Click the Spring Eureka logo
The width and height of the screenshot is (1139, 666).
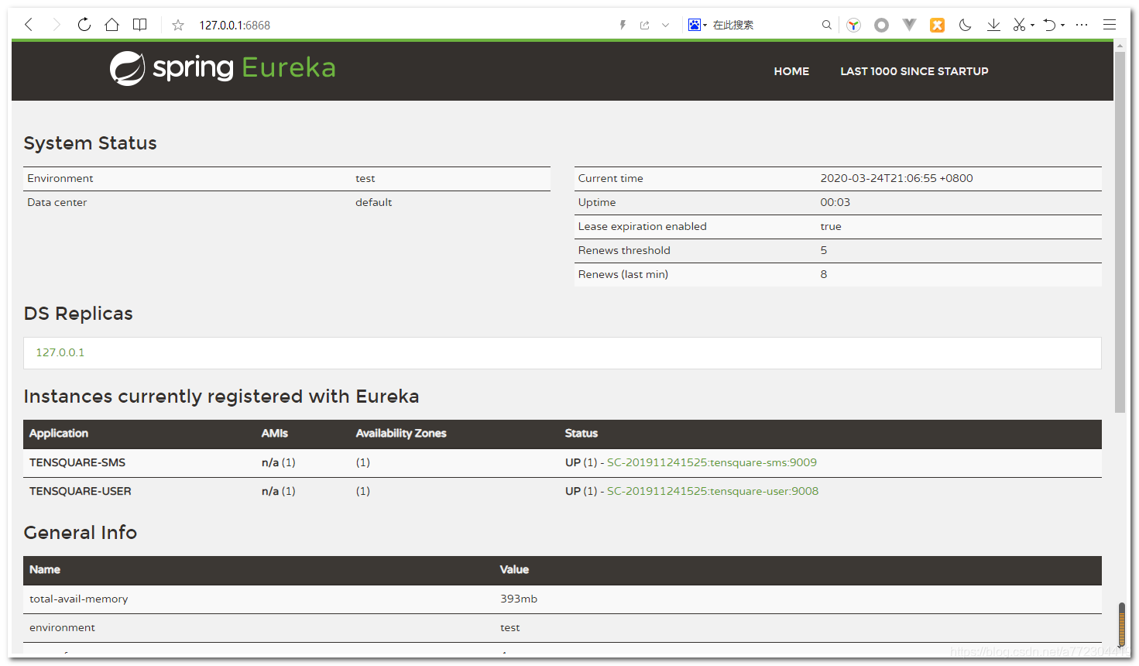(x=222, y=68)
